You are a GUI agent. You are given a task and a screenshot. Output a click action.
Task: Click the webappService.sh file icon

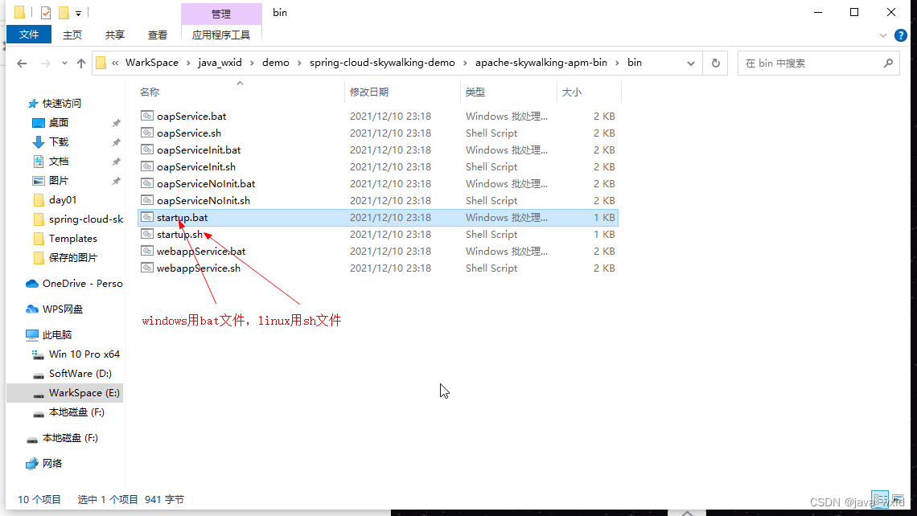point(146,268)
